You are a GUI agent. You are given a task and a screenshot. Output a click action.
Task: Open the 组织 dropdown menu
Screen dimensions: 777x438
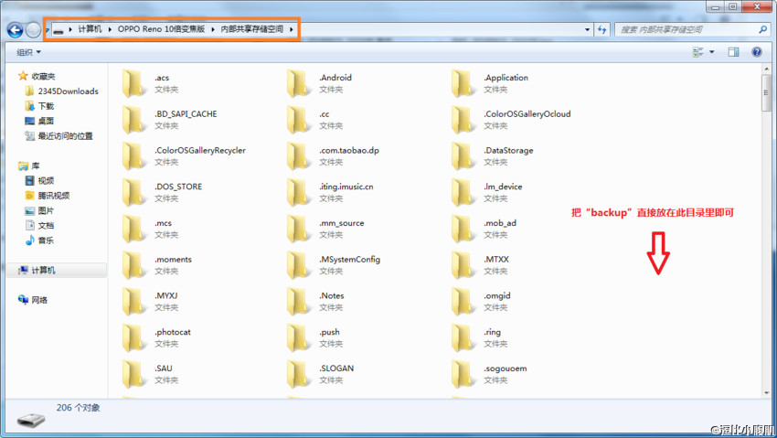(28, 52)
